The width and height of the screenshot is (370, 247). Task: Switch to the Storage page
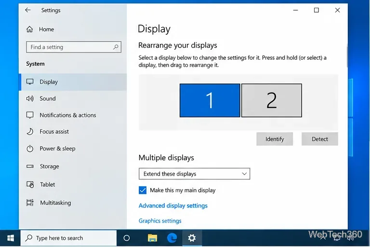pos(73,166)
